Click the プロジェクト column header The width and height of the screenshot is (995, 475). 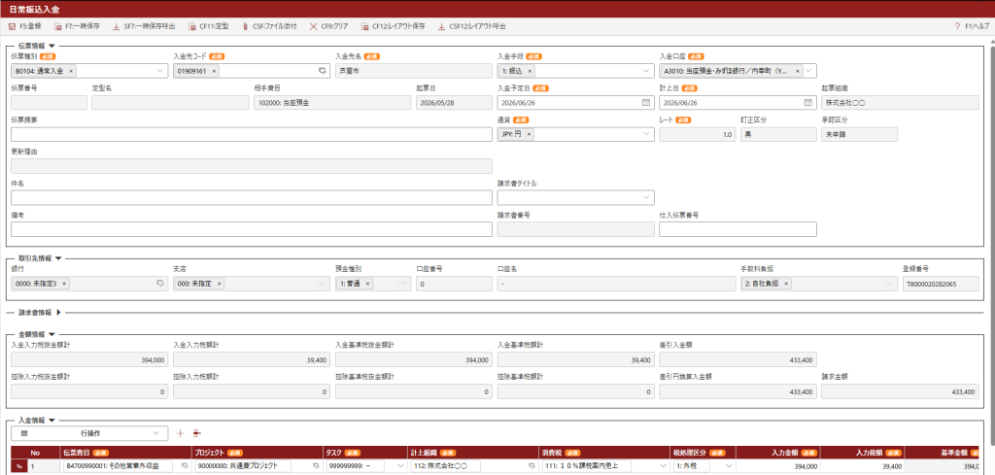(257, 452)
